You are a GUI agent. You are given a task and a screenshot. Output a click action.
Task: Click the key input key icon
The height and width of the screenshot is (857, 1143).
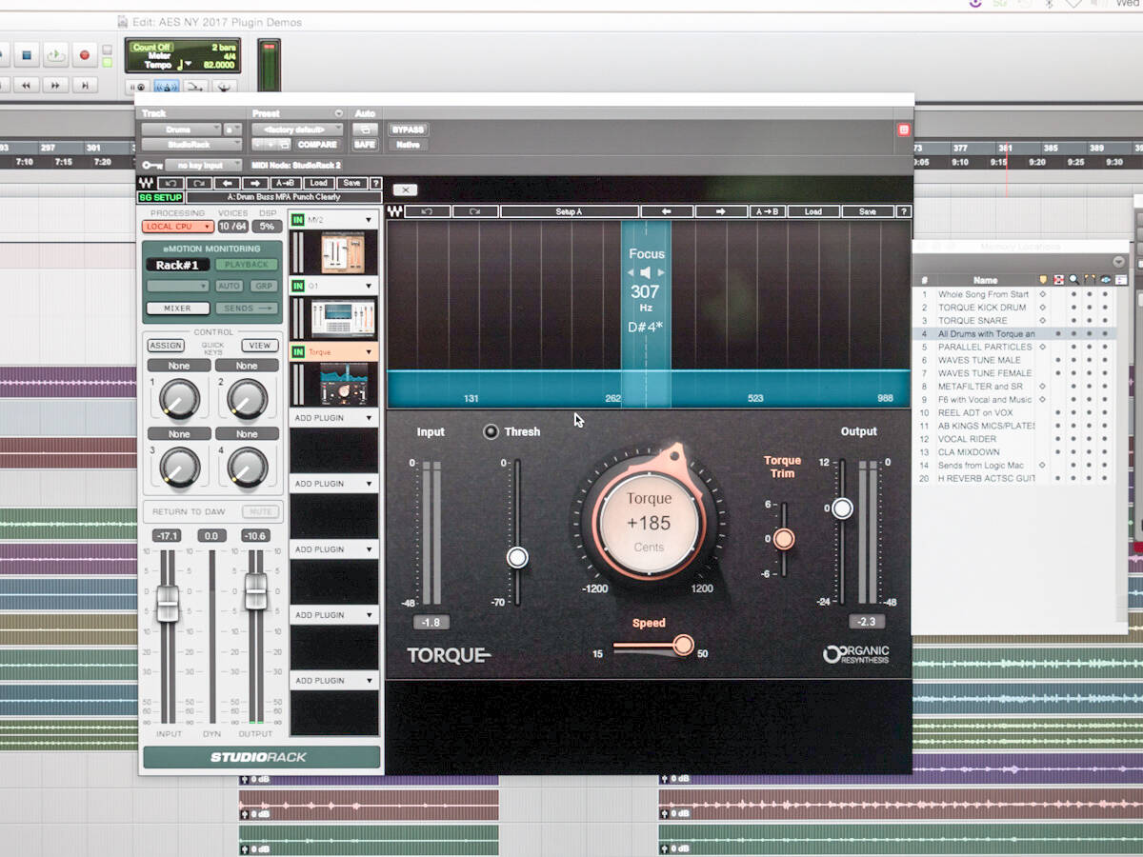(151, 166)
